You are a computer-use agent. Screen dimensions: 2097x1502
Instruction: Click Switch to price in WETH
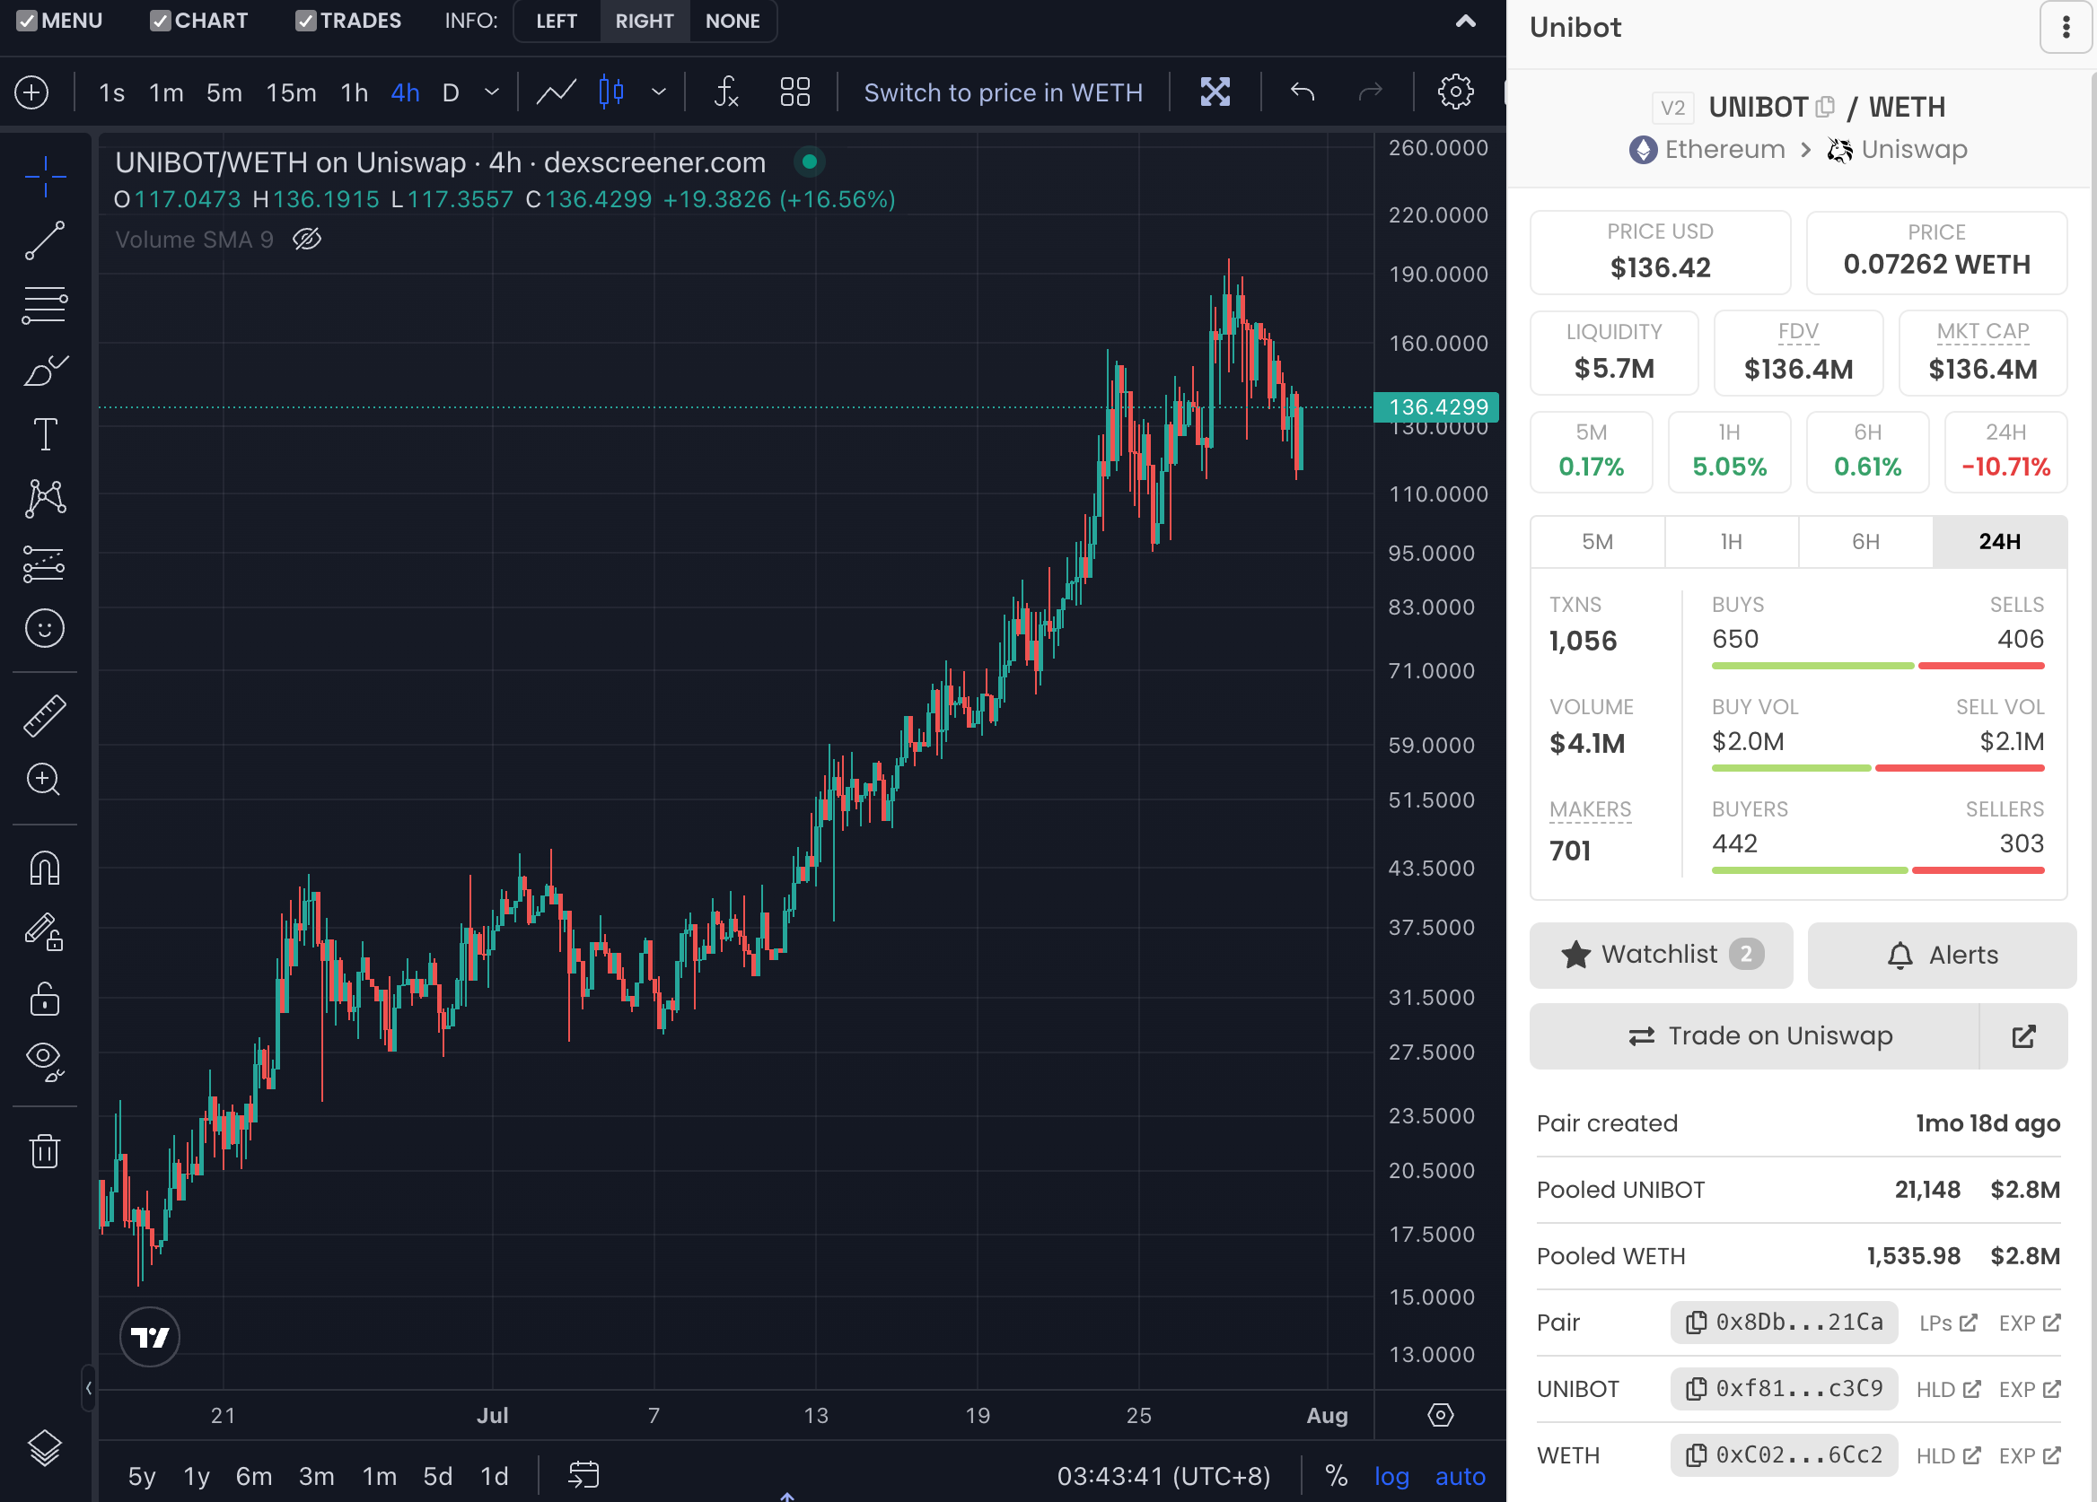[x=1003, y=92]
